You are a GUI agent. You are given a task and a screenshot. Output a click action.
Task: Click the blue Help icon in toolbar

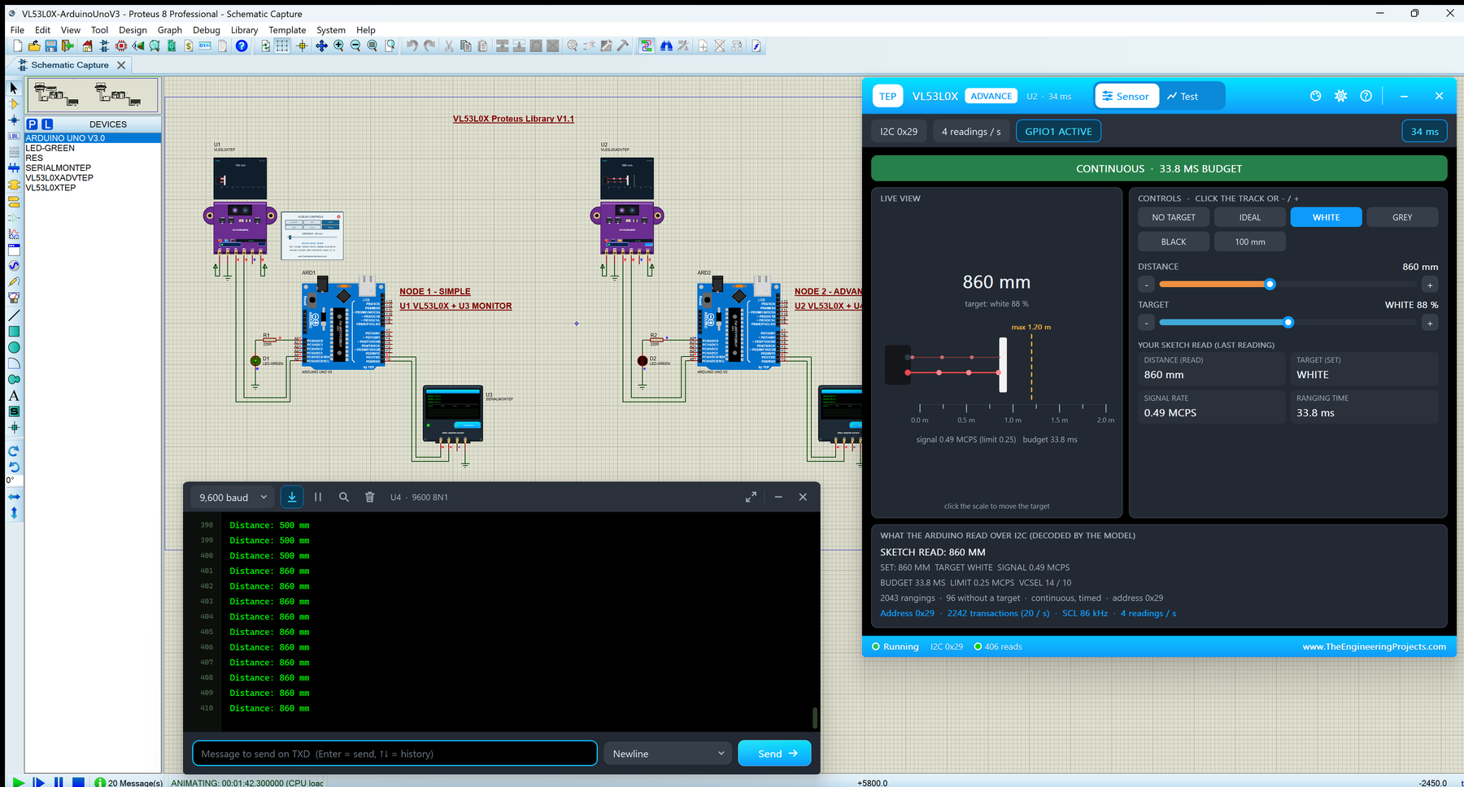(242, 46)
